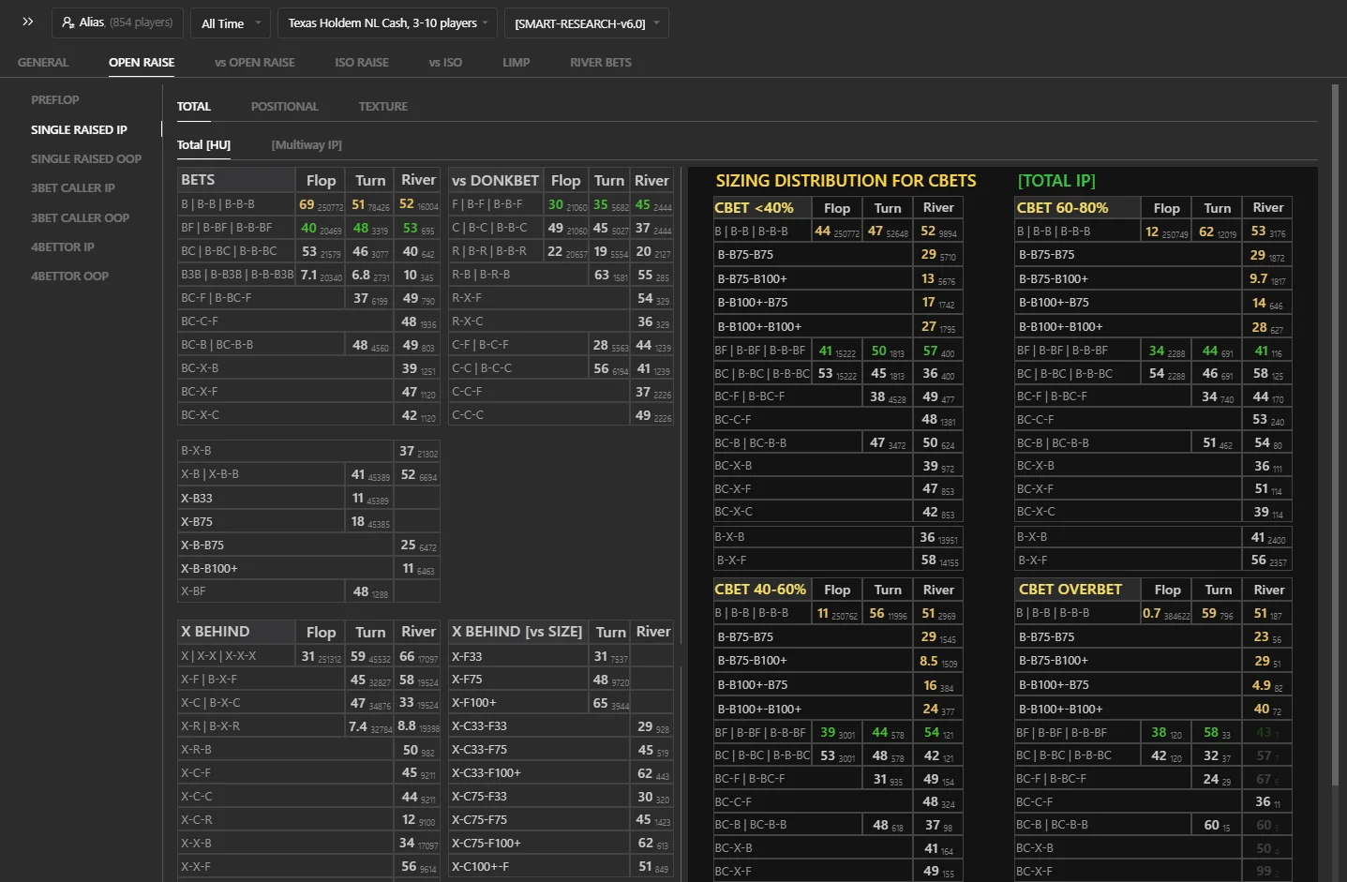This screenshot has width=1347, height=882.
Task: Open 4BETTOR IP section
Action: coord(63,247)
